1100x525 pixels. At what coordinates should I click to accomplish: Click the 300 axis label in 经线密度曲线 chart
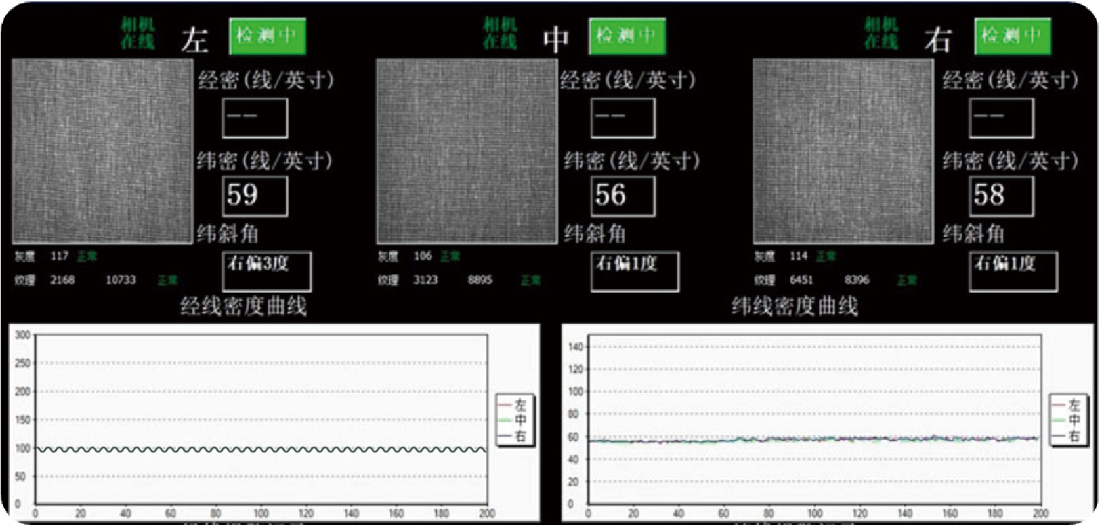click(23, 335)
